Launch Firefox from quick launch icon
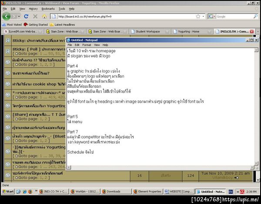 [x=30, y=192]
